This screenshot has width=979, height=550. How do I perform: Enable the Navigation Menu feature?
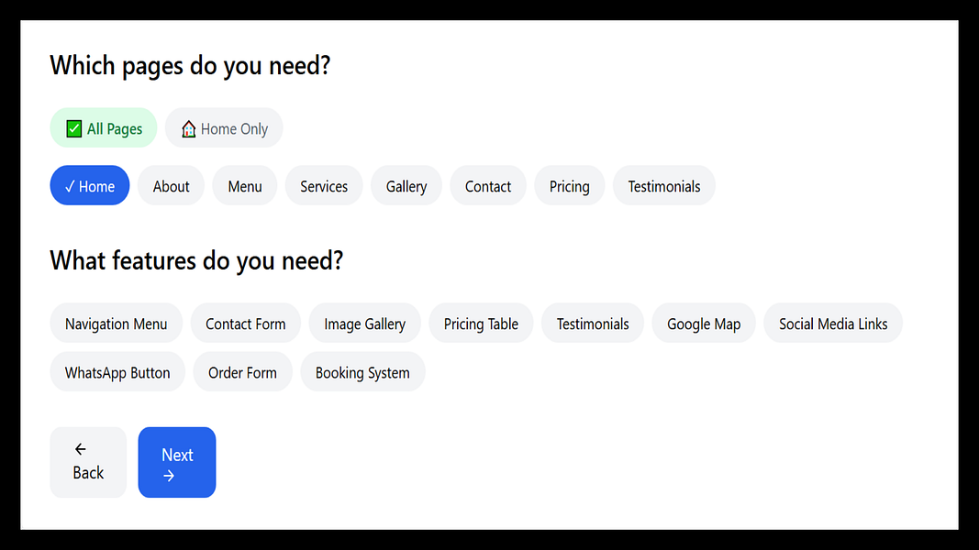(117, 323)
